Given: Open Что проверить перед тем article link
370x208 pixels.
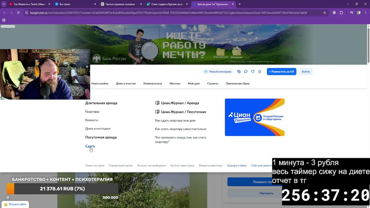Looking at the screenshot, I should point(181,140).
